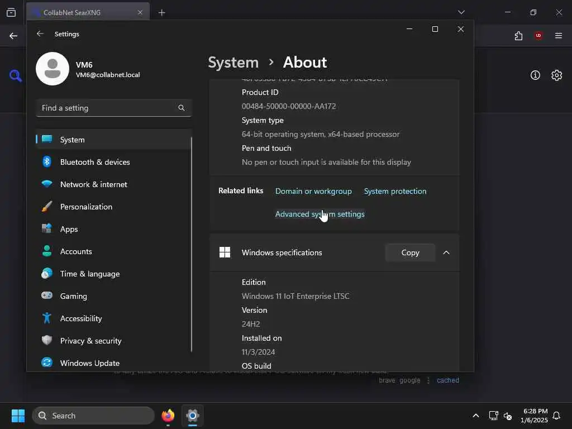This screenshot has width=572, height=429.
Task: Go back in the Settings window
Action: (40, 34)
